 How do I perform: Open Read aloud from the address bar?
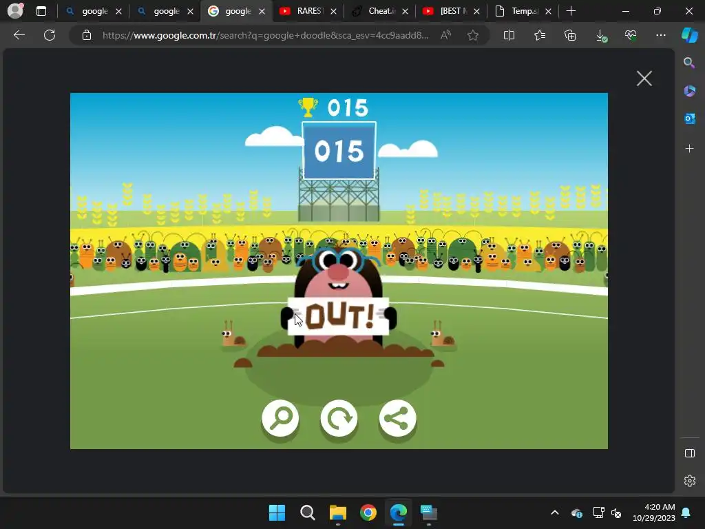[x=445, y=35]
